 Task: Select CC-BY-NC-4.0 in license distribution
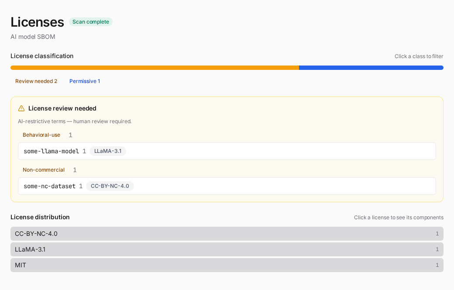pyautogui.click(x=227, y=234)
